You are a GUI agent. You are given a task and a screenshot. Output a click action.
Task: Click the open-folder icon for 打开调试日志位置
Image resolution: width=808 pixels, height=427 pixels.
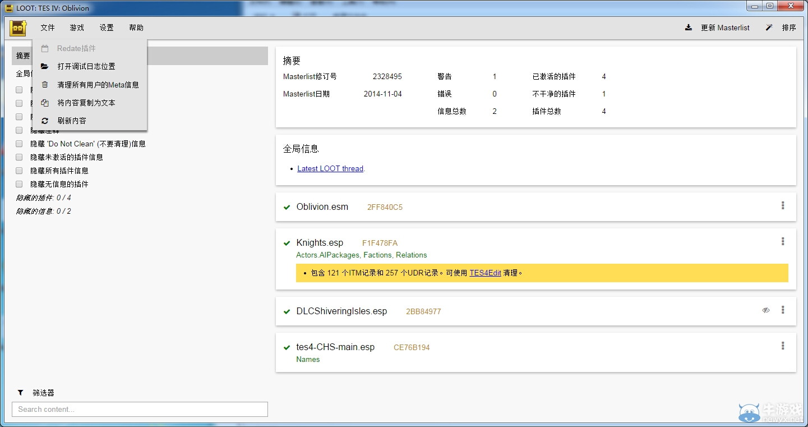click(x=45, y=66)
